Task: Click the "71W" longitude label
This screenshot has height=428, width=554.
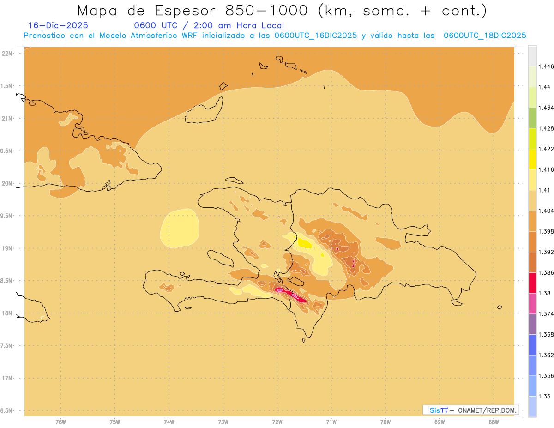Action: (331, 422)
